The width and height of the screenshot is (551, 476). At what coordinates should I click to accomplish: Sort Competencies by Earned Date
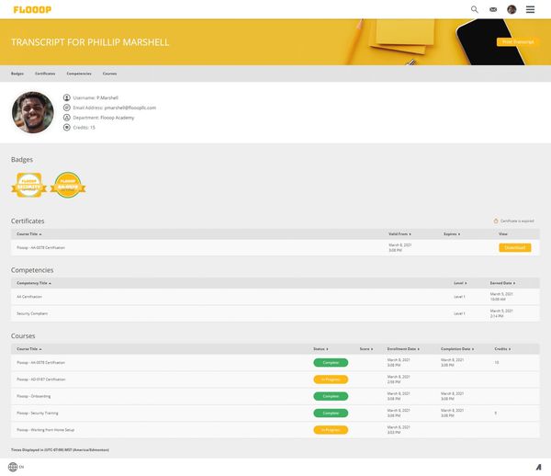[x=502, y=283]
